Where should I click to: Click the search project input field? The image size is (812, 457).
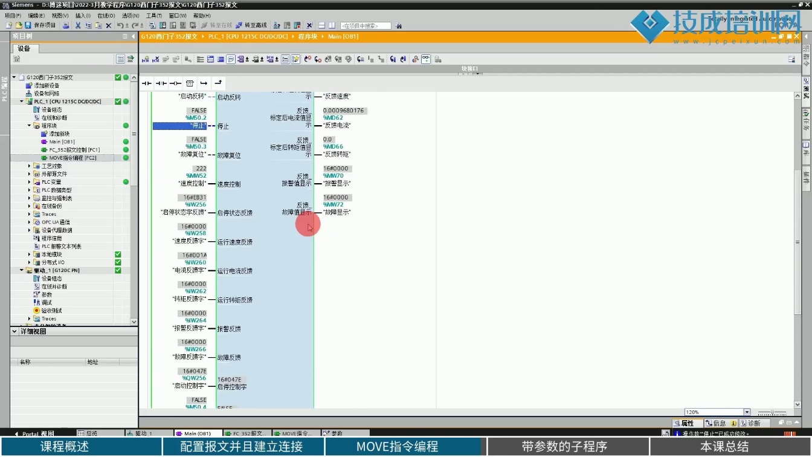(365, 26)
